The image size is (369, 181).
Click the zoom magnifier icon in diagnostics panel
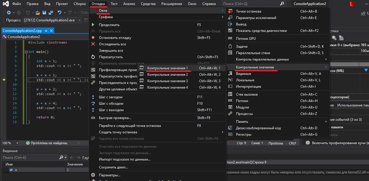pyautogui.click(x=334, y=38)
